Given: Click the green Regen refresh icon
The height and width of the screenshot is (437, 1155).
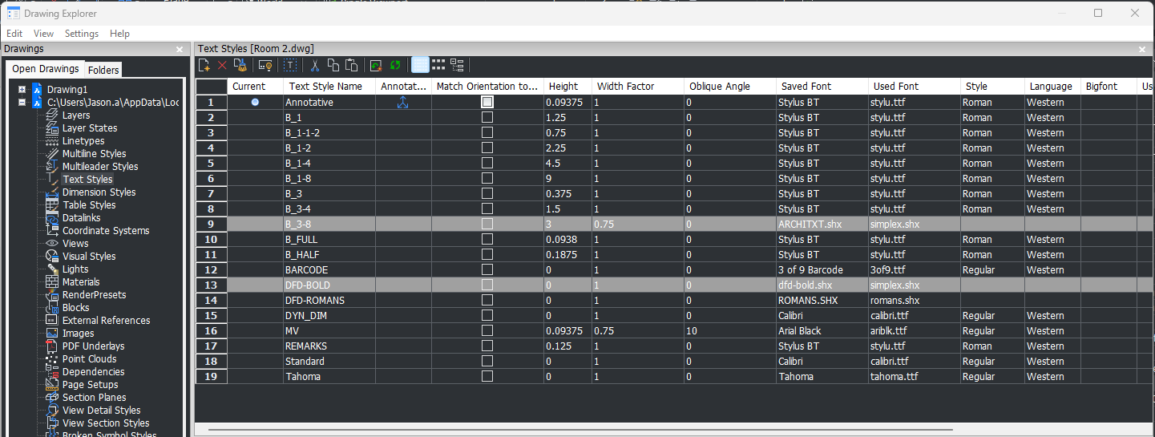Looking at the screenshot, I should coord(395,65).
